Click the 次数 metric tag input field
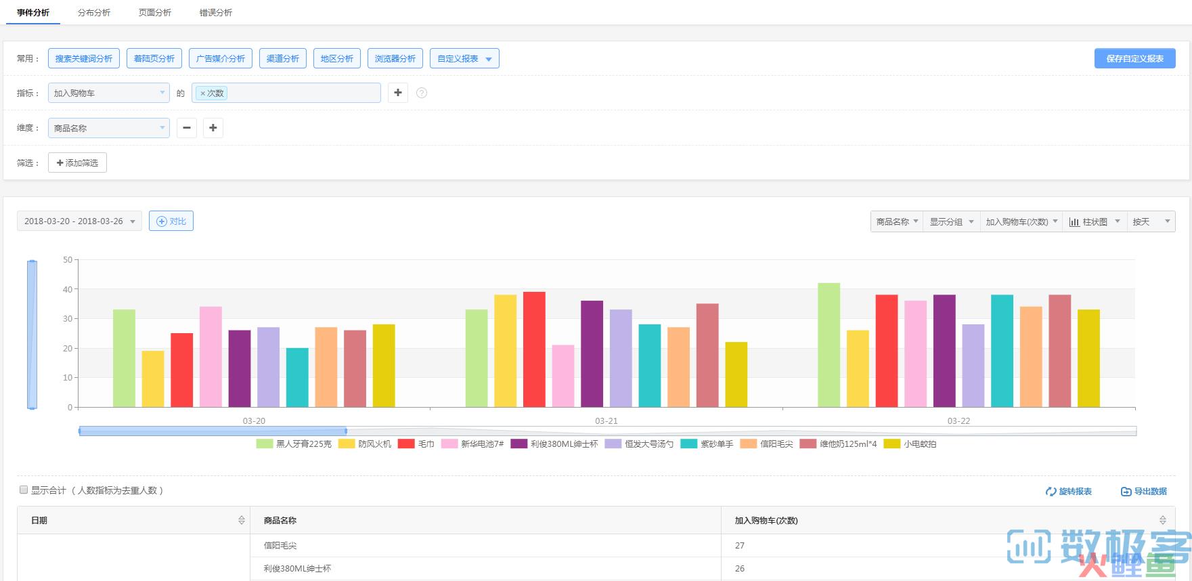 click(286, 93)
